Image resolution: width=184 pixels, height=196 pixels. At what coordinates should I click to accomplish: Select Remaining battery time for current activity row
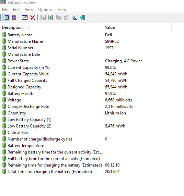click(x=55, y=152)
